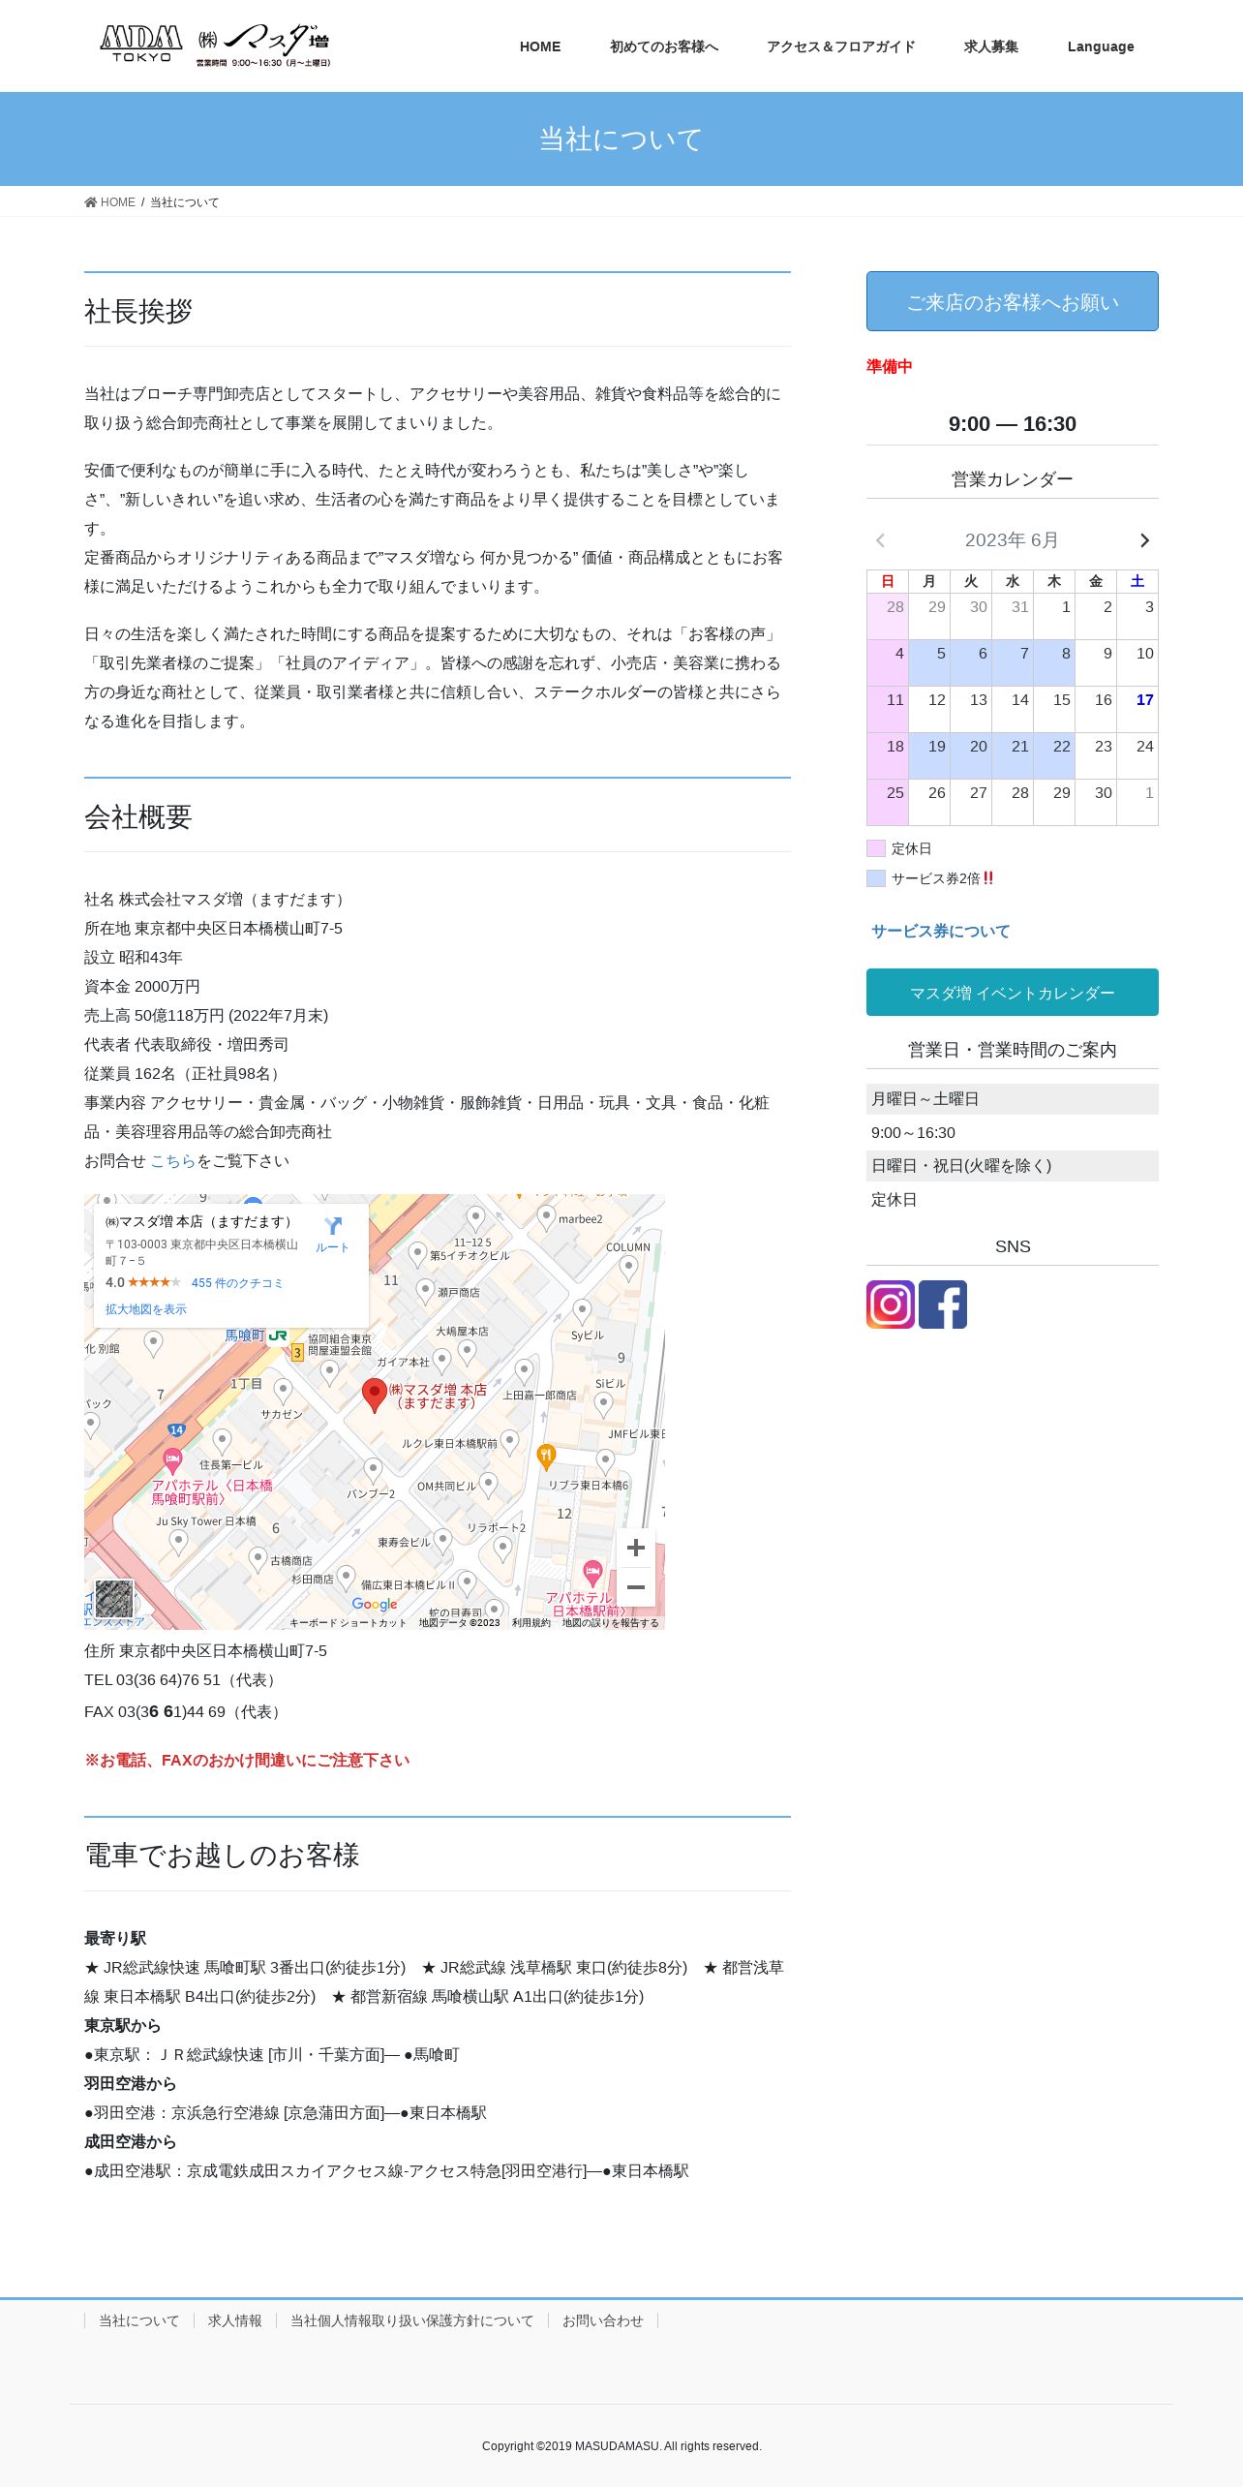Click 月曜日～土曜日 hours row
The width and height of the screenshot is (1243, 2487).
coord(1013,1099)
